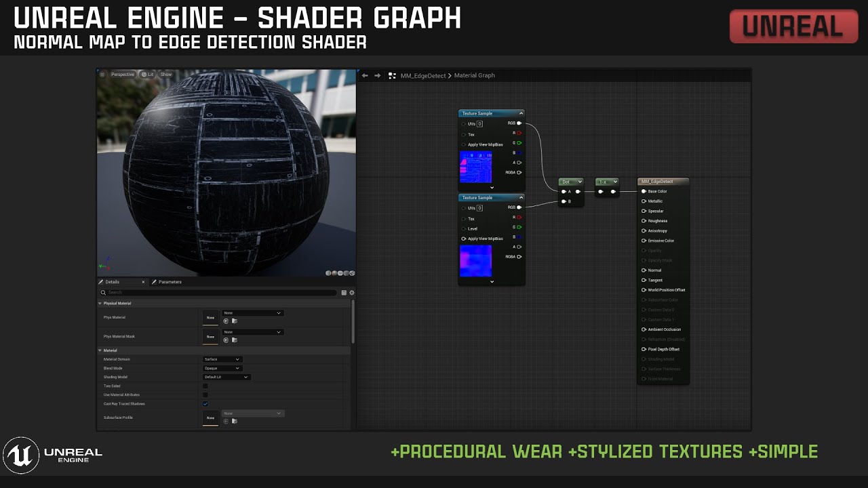The width and height of the screenshot is (868, 488).
Task: Uncheck Cast Ray Traced Shadows
Action: coord(205,403)
